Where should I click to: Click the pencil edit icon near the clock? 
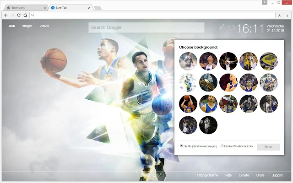221,27
